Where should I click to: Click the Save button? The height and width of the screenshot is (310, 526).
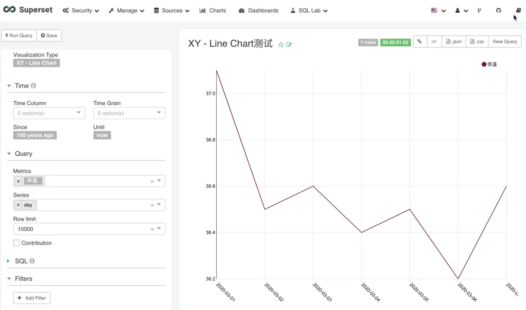49,36
